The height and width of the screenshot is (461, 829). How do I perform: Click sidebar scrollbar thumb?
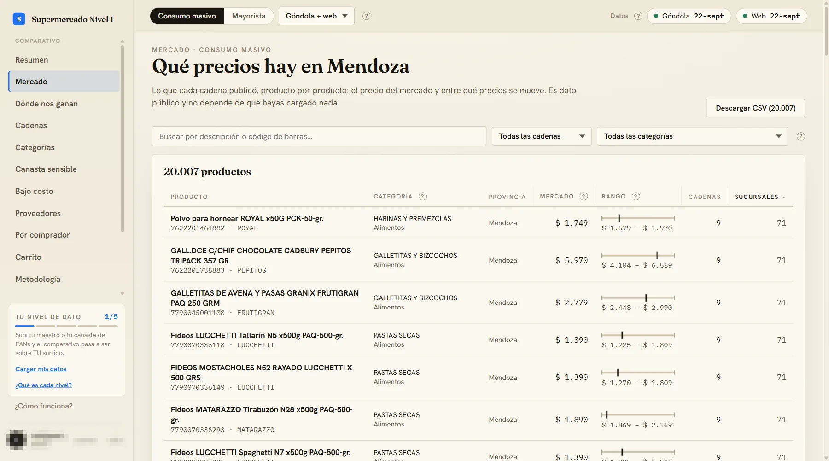123,138
